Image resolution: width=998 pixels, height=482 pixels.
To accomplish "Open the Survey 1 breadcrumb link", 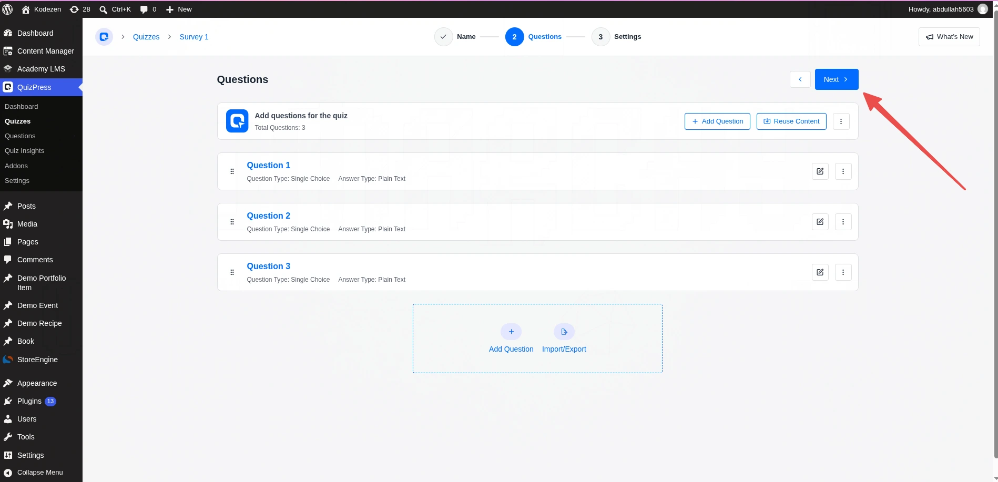I will point(194,37).
